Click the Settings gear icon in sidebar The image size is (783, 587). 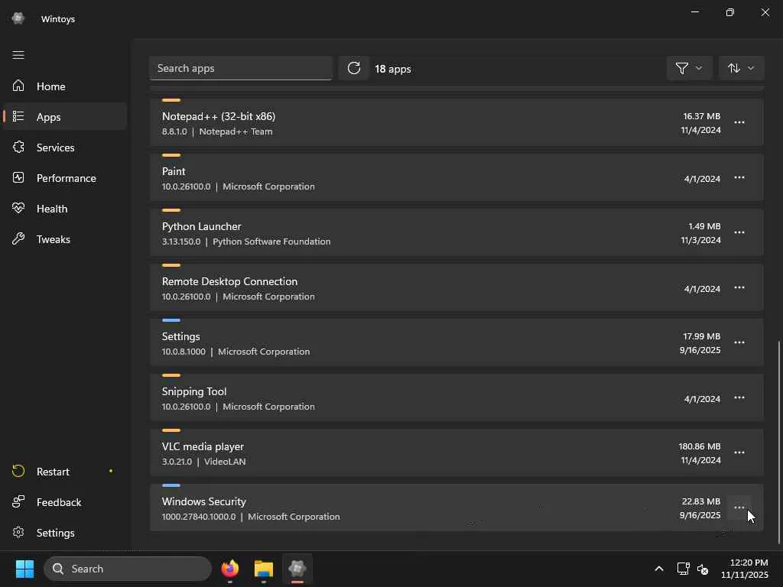(18, 532)
